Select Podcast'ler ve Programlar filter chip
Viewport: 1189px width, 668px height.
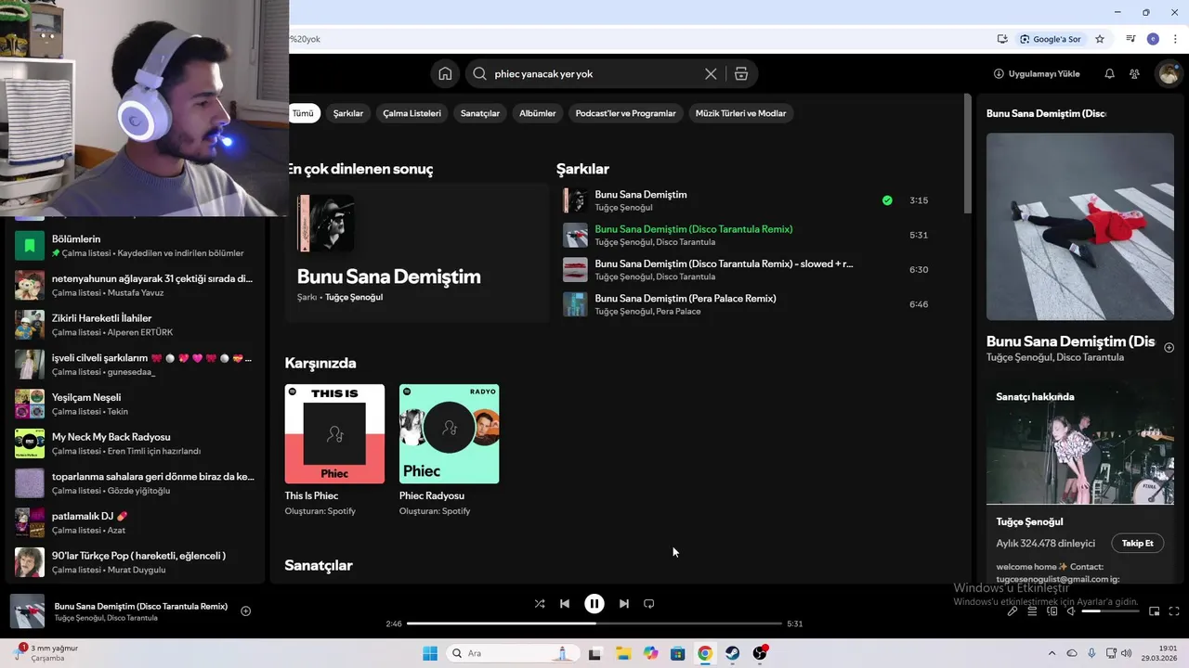click(x=626, y=113)
